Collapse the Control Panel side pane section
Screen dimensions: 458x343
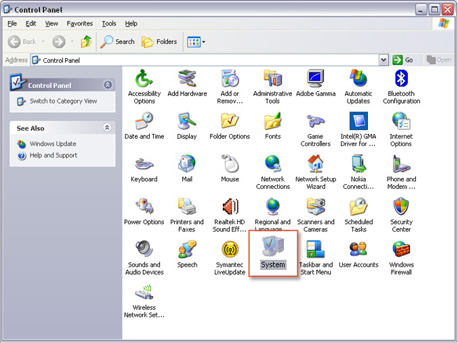coord(107,85)
